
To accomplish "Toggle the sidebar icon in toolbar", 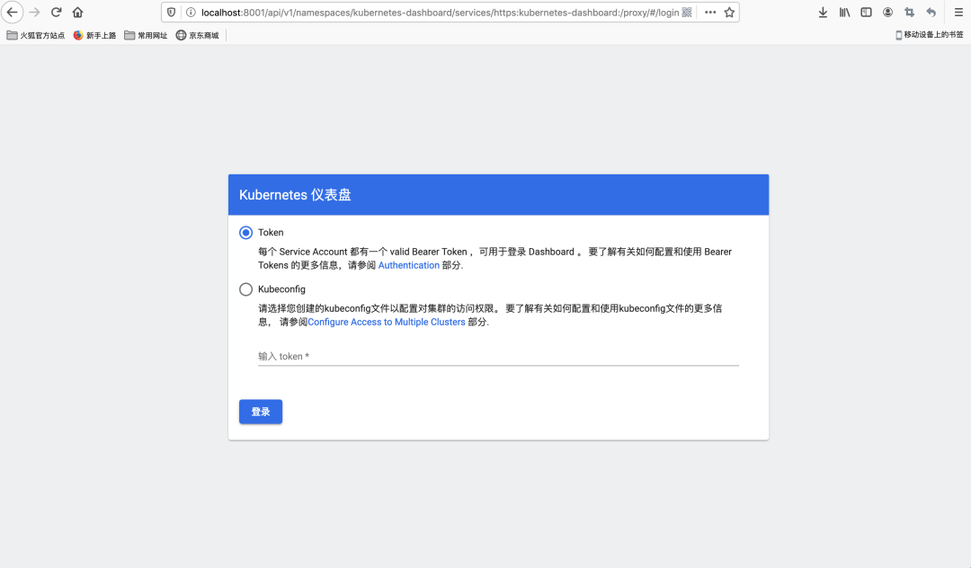I will [867, 13].
